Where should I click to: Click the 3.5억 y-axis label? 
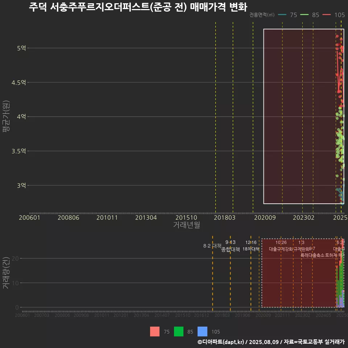(x=18, y=151)
